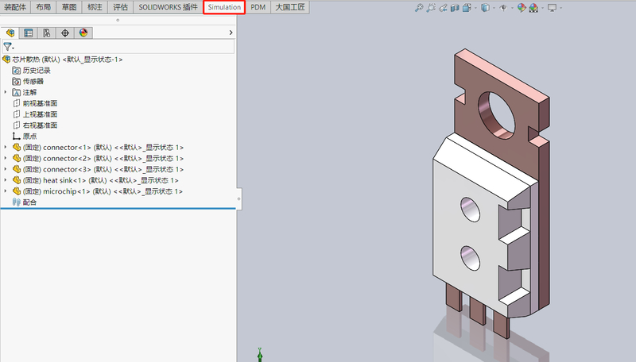This screenshot has height=362, width=636.
Task: Select the 配合 mates folder
Action: [x=29, y=202]
